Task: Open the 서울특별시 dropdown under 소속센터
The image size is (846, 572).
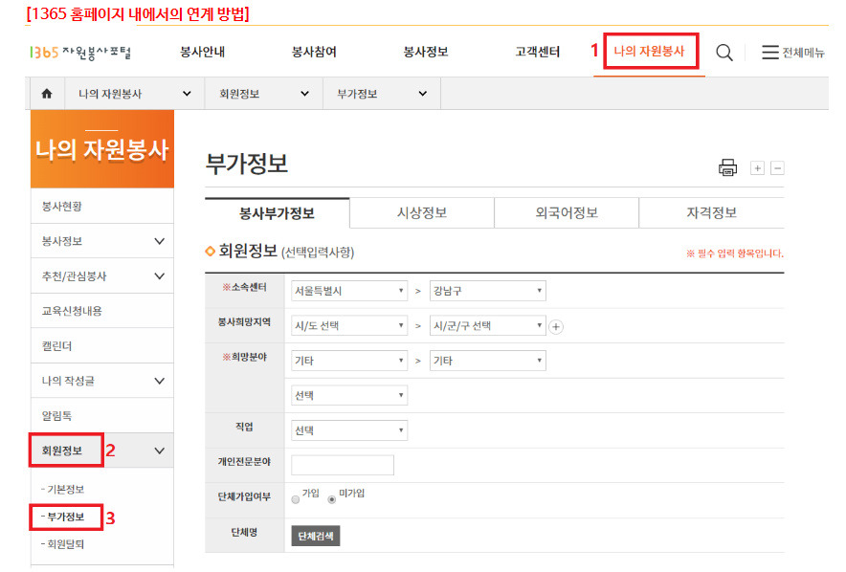Action: pyautogui.click(x=349, y=291)
